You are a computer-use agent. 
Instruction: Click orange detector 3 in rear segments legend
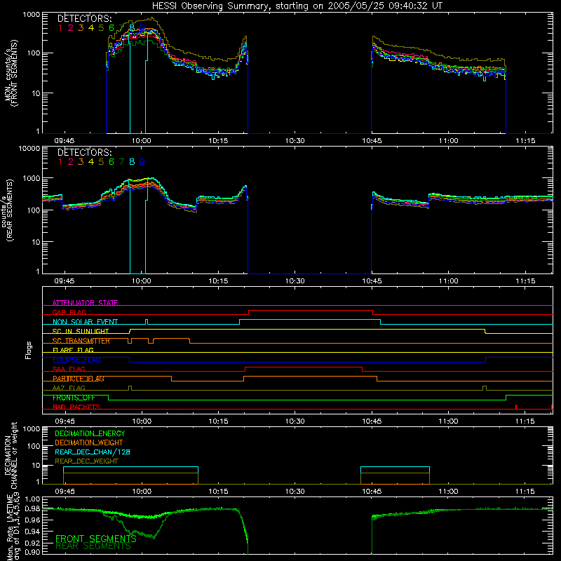coord(81,162)
